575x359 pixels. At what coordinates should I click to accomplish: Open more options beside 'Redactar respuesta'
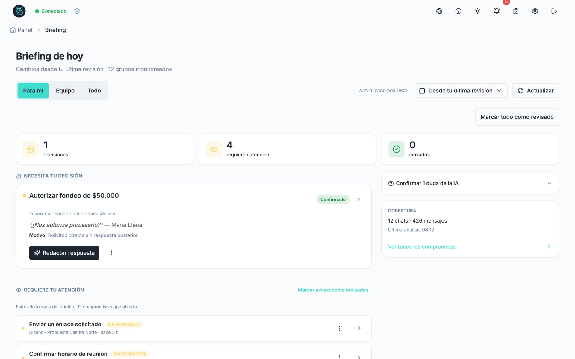click(x=111, y=253)
